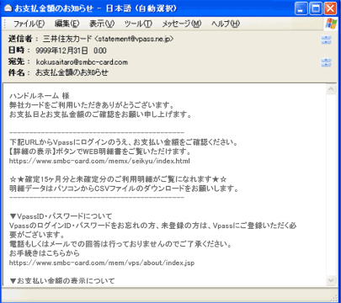
Task: Open the ツール(T) menu
Action: click(138, 24)
